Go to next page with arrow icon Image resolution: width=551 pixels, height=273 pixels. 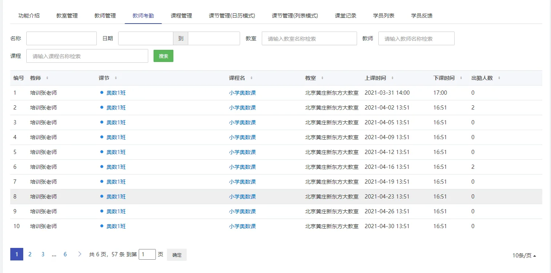[80, 254]
